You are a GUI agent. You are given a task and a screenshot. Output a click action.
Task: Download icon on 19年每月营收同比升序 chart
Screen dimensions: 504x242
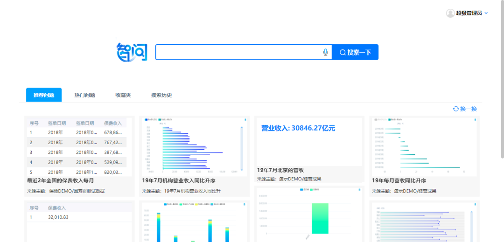(x=475, y=120)
